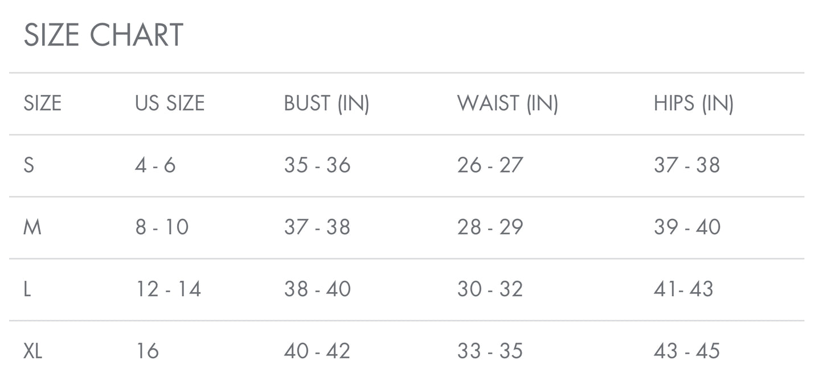The image size is (823, 379).
Task: Select the L size row label
Action: pos(27,289)
